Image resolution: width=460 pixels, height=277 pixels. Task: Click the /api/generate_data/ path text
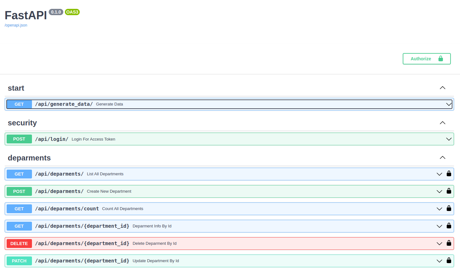(x=64, y=104)
